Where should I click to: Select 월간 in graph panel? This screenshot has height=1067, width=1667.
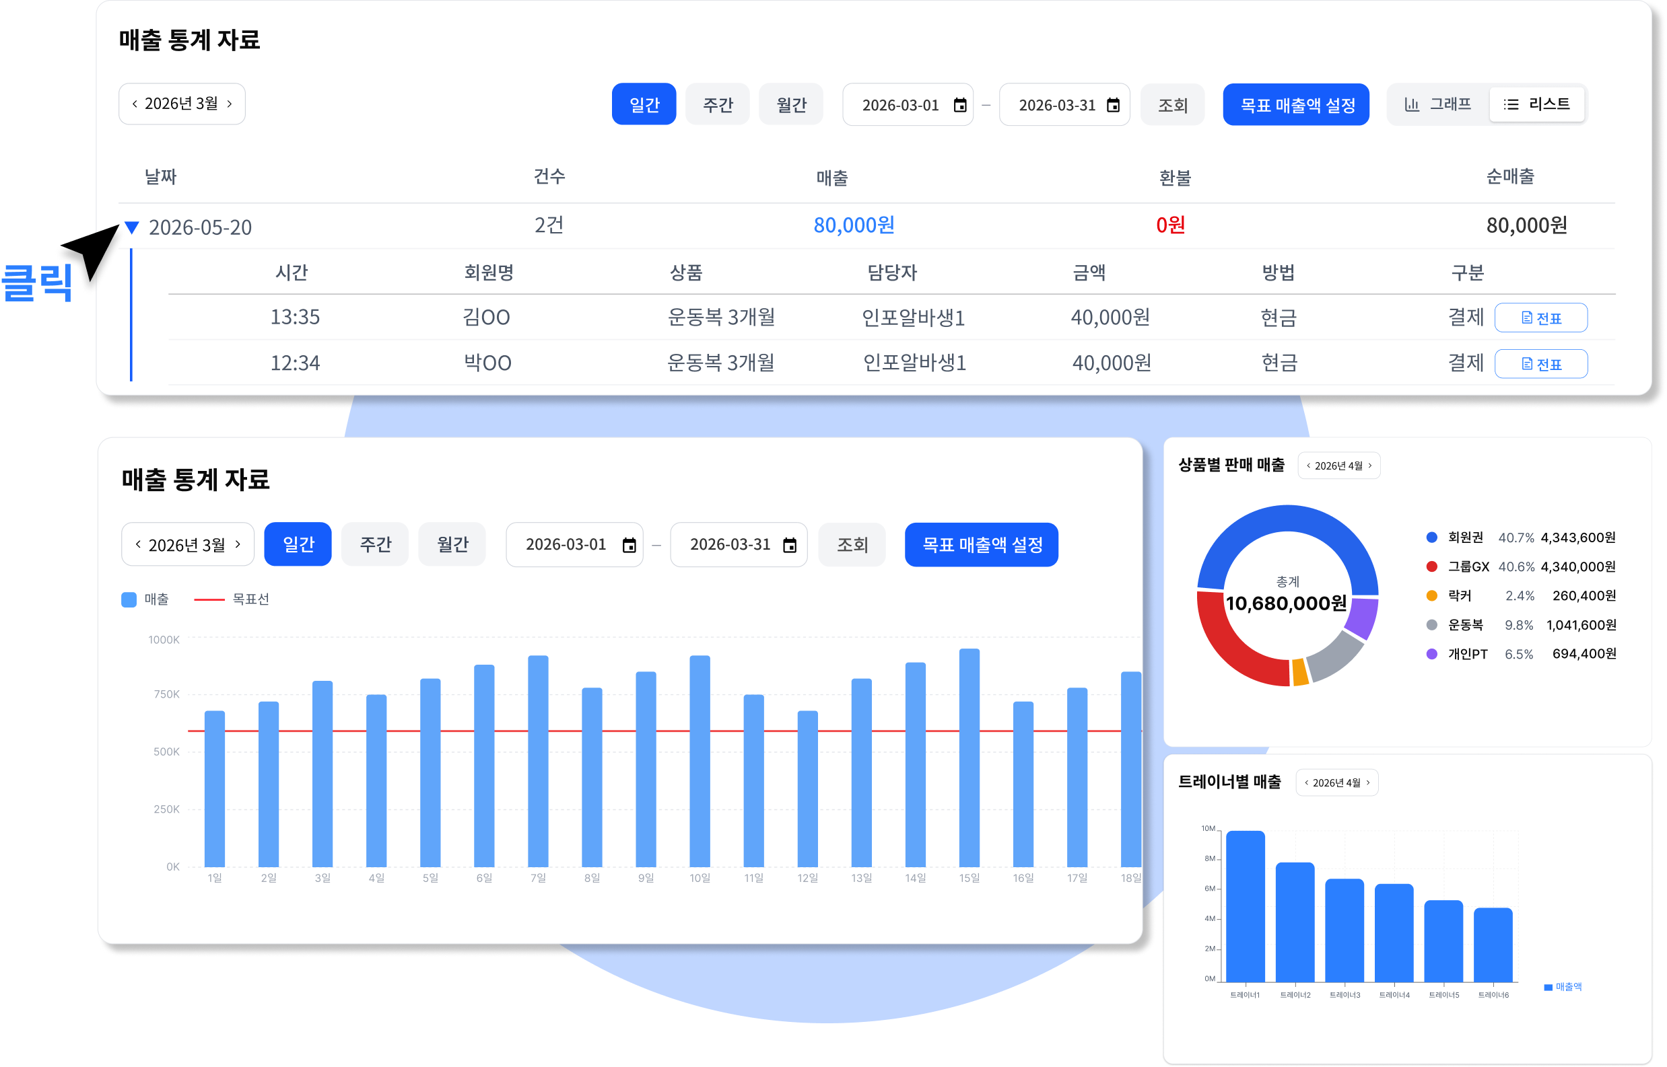click(452, 544)
